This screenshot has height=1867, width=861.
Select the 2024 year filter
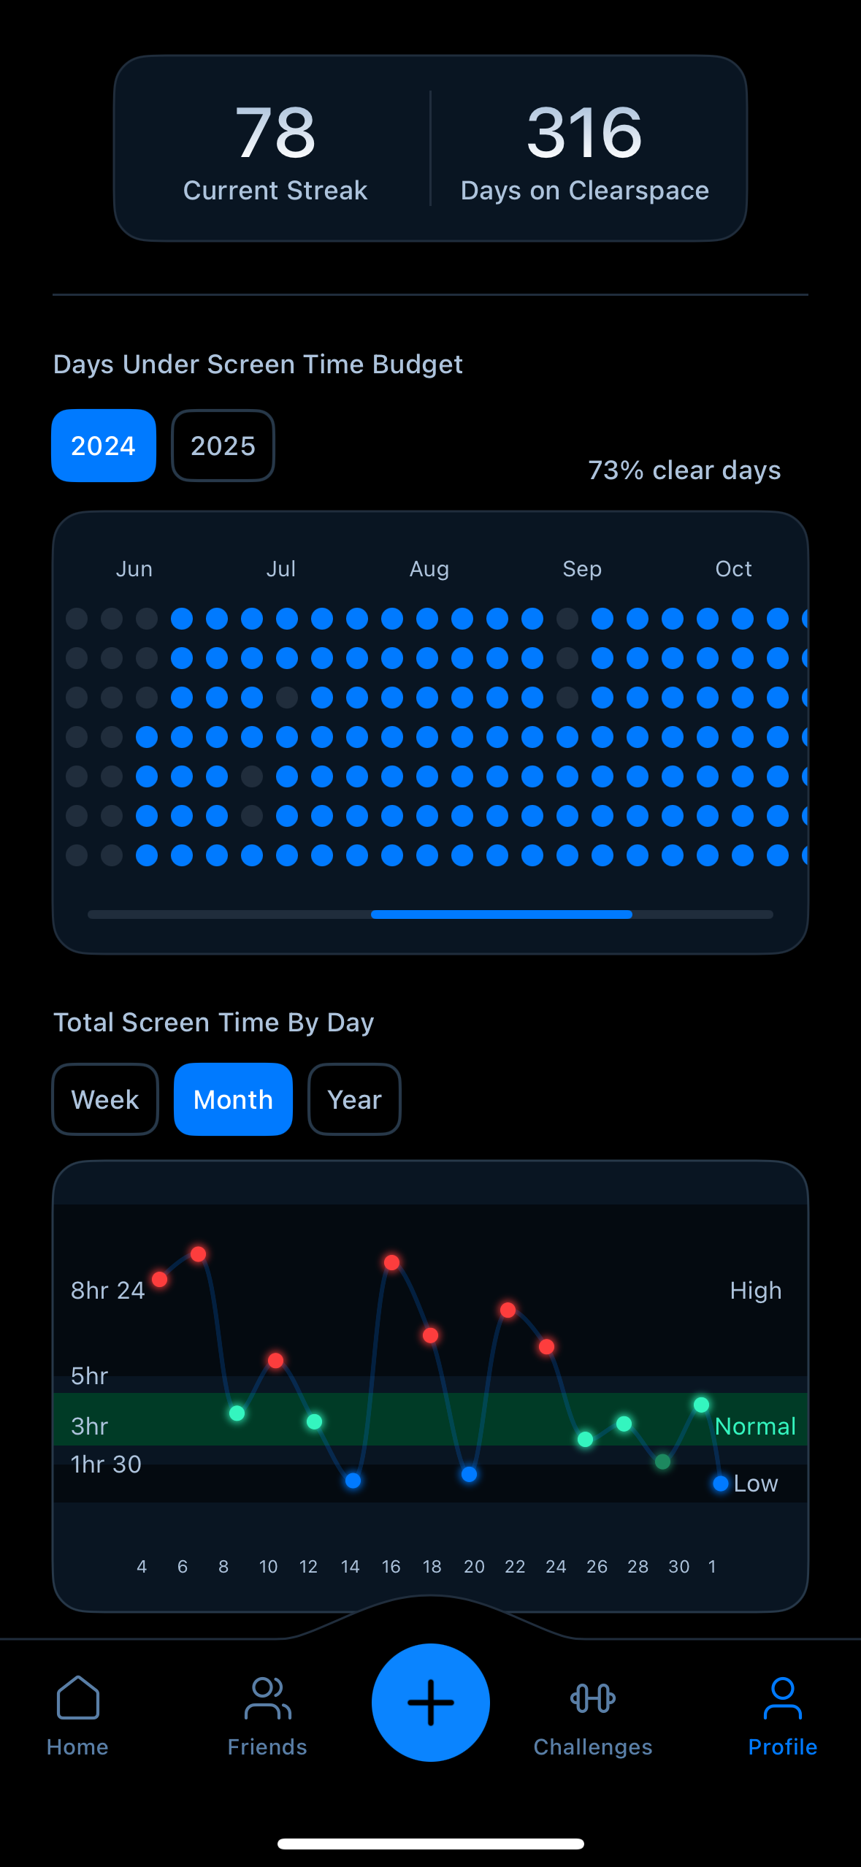pos(104,446)
